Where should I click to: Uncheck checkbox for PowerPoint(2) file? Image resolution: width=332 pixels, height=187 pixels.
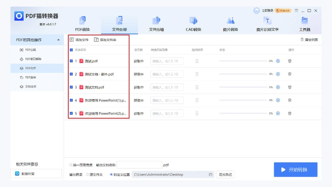71,114
